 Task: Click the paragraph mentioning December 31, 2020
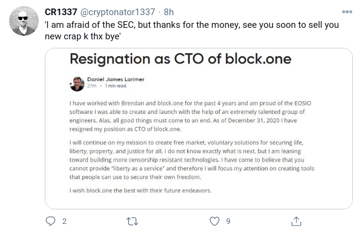(191, 116)
